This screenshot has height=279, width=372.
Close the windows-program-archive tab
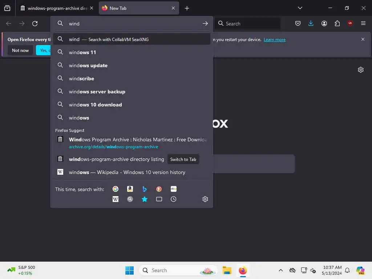(x=92, y=8)
